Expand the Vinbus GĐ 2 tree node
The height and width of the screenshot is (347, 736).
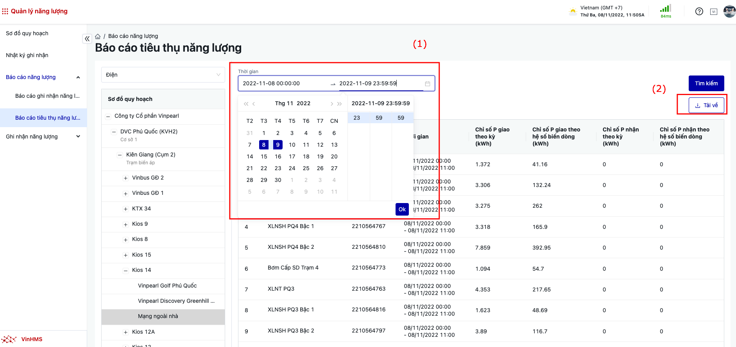pos(125,178)
